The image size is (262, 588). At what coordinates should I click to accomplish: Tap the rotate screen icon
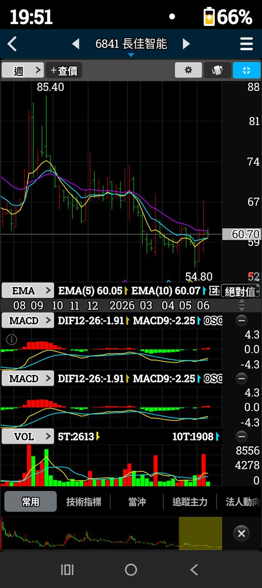click(218, 70)
